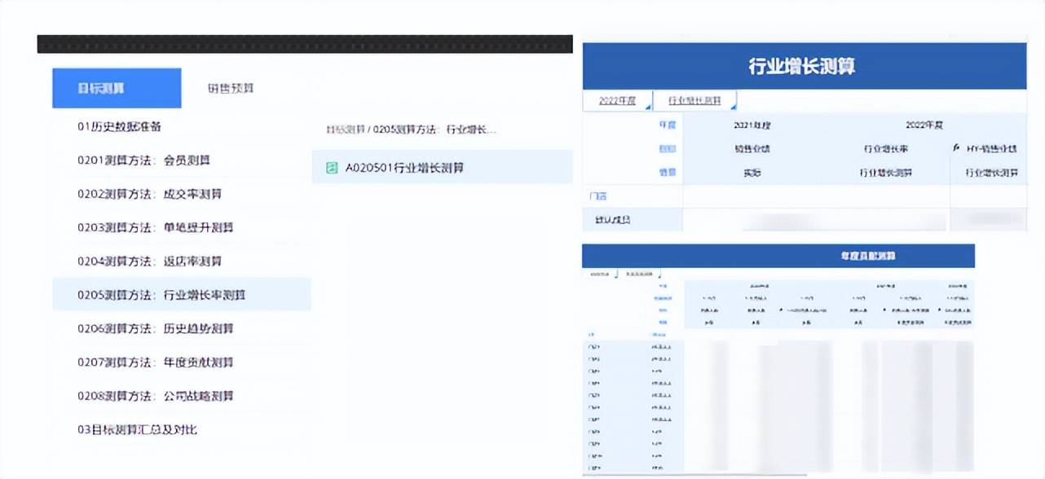Open 0204测算方法: 返店率测算
The image size is (1045, 479).
click(x=147, y=261)
